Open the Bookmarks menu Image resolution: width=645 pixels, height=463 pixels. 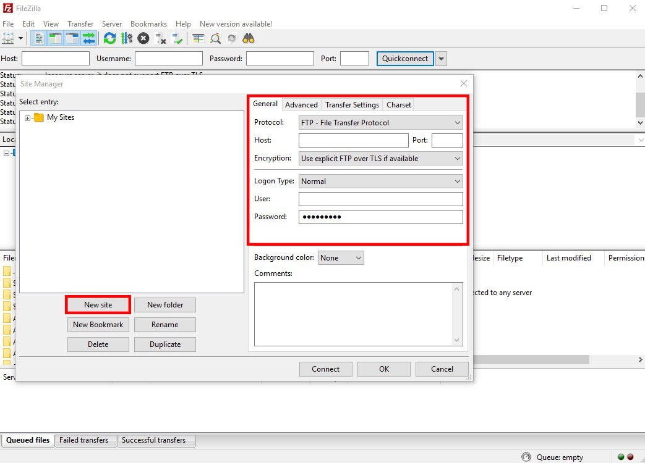click(148, 24)
